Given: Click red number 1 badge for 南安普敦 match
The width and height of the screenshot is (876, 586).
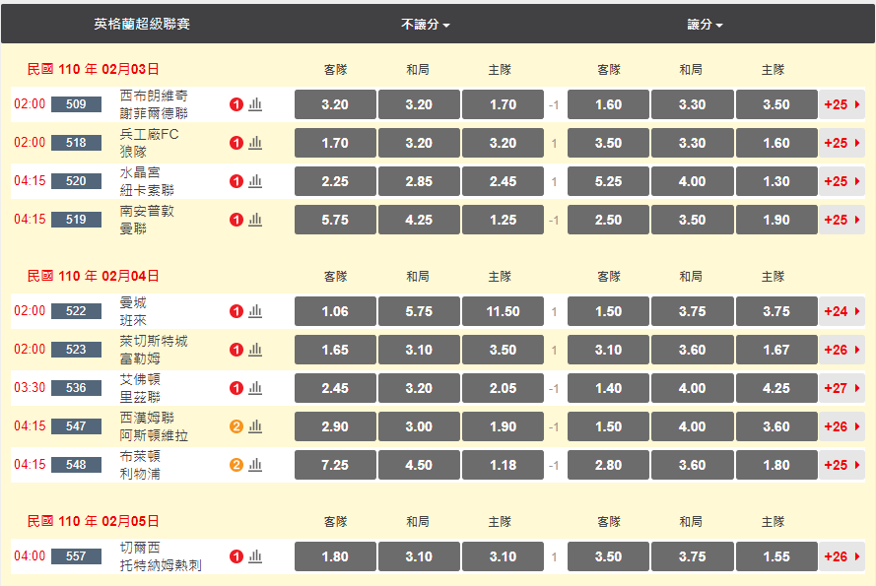Looking at the screenshot, I should (x=236, y=220).
